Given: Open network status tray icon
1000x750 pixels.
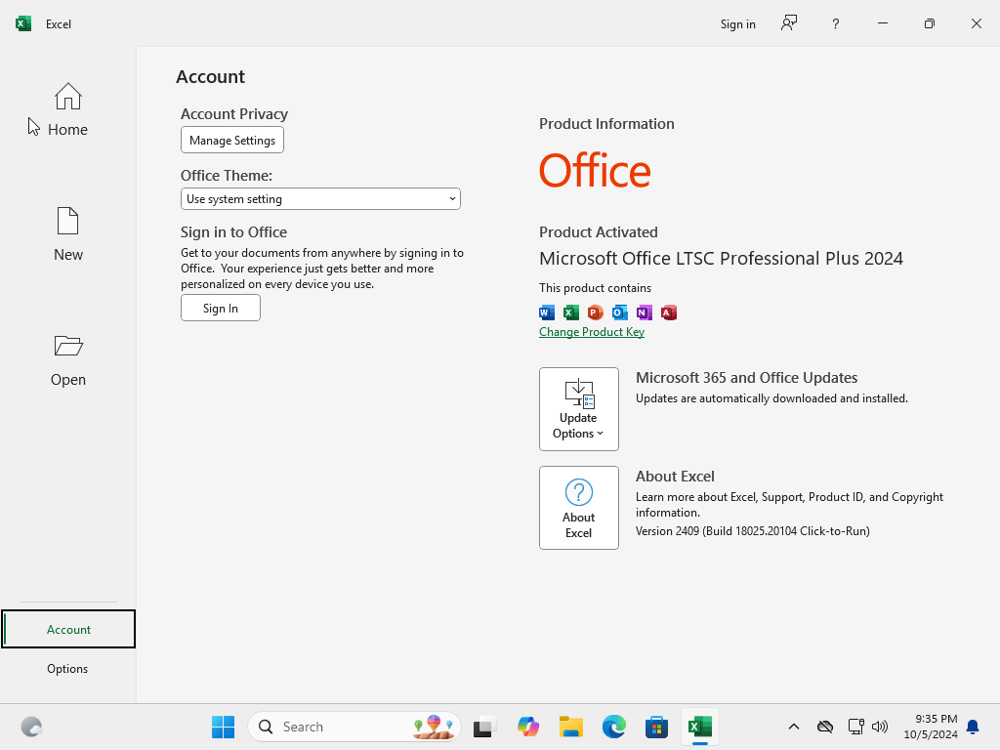Looking at the screenshot, I should [855, 727].
